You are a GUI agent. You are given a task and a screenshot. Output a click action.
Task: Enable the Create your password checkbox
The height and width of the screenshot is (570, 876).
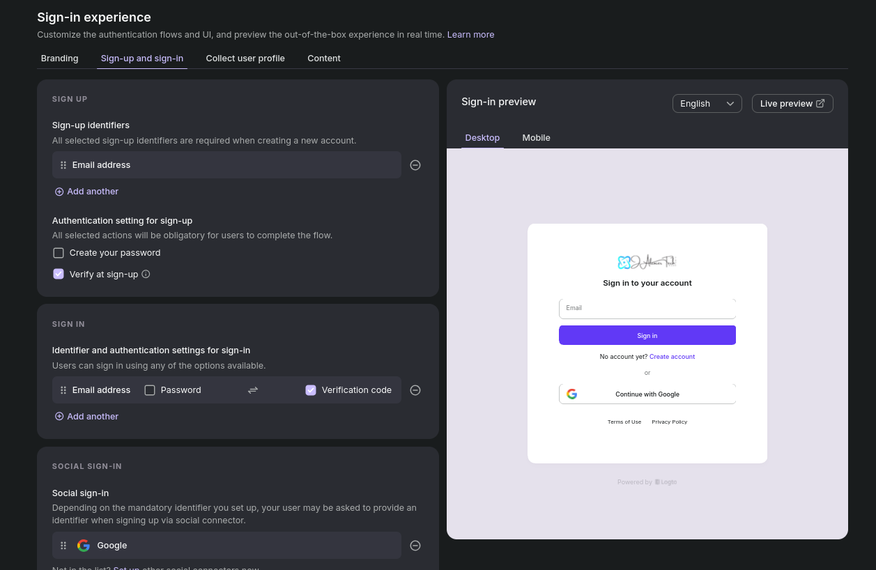[x=59, y=253]
